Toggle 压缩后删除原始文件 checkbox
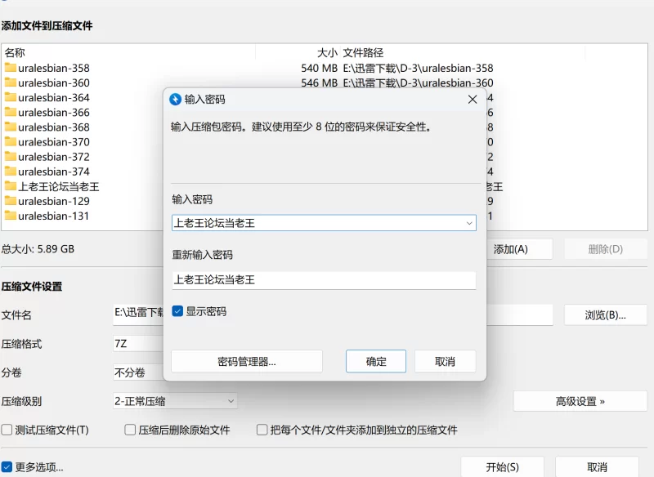Image resolution: width=654 pixels, height=477 pixels. pyautogui.click(x=130, y=430)
